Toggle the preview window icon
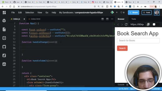Image resolution: width=162 pixels, height=91 pixels. pos(107,19)
